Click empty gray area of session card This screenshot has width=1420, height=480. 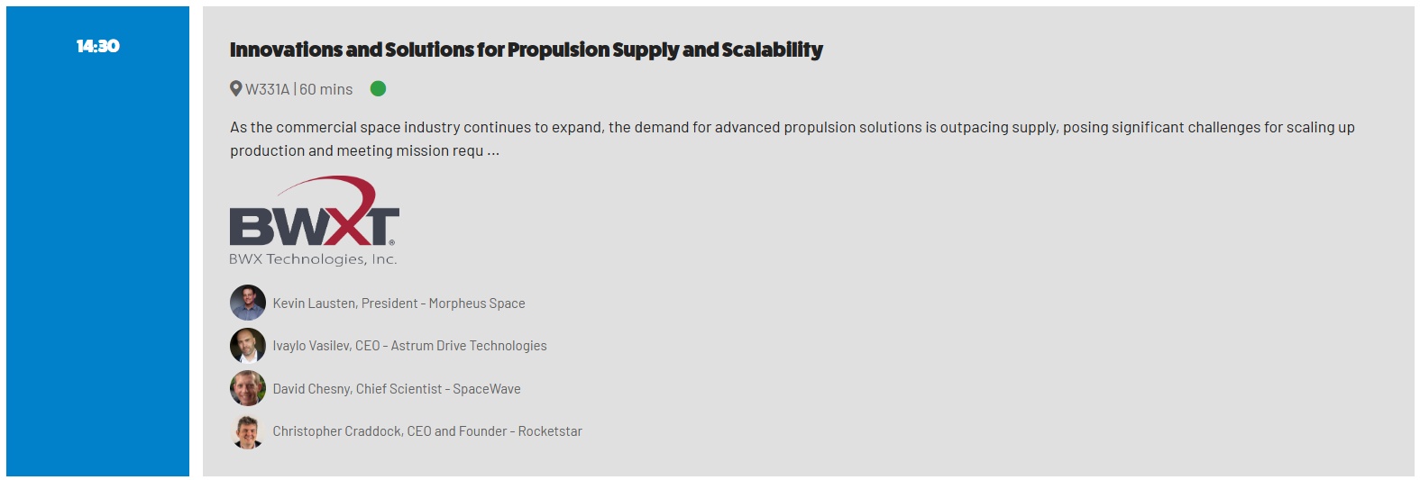pyautogui.click(x=992, y=342)
